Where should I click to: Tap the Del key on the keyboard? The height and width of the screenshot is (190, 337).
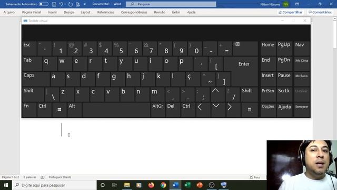173,110
